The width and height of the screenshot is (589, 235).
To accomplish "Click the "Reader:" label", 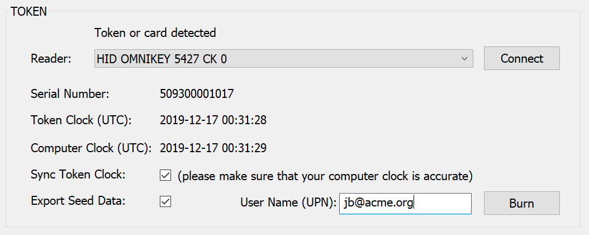I will coord(51,59).
